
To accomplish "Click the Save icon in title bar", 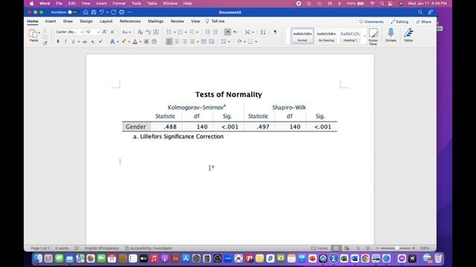I will 94,12.
